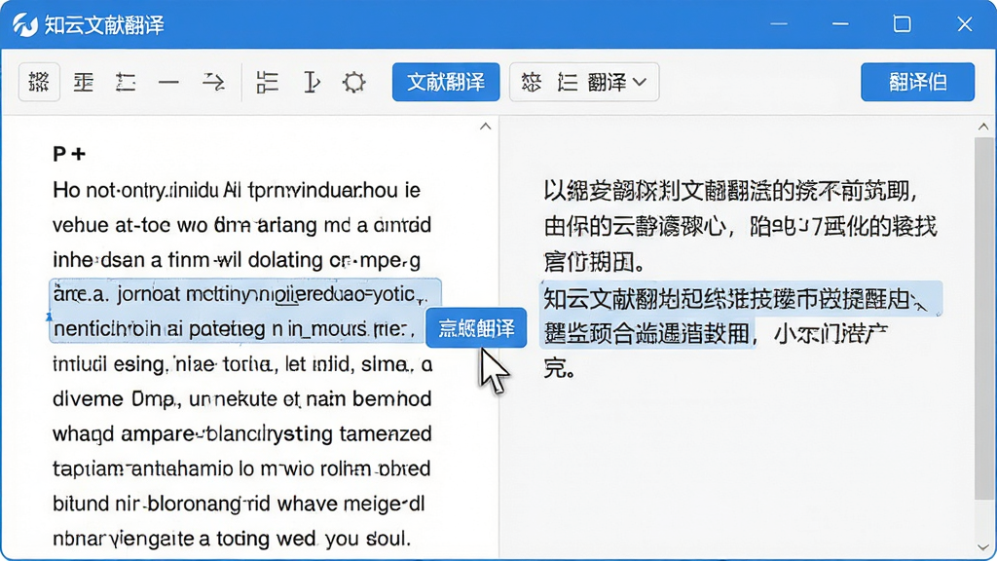Click the horizontal dash toolbar icon

(168, 82)
